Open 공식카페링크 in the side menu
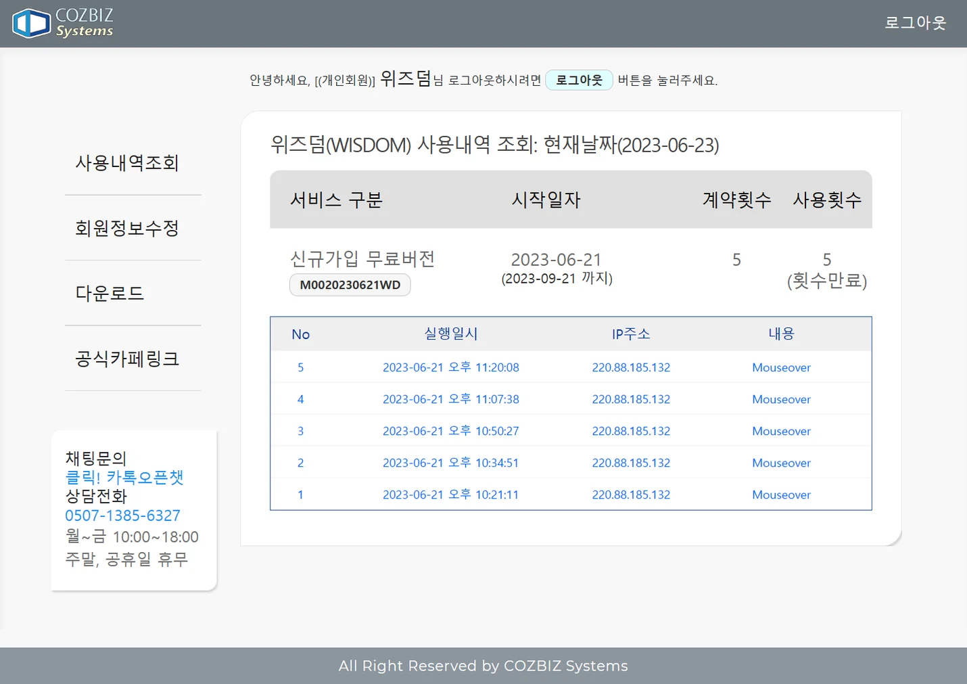This screenshot has height=684, width=967. pos(127,359)
